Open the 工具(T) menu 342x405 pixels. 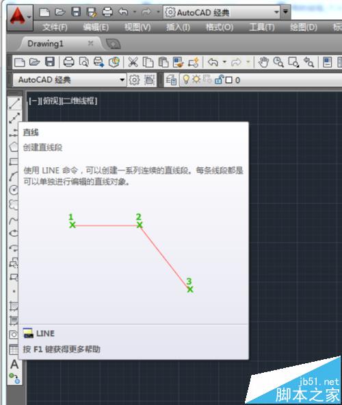pos(261,27)
